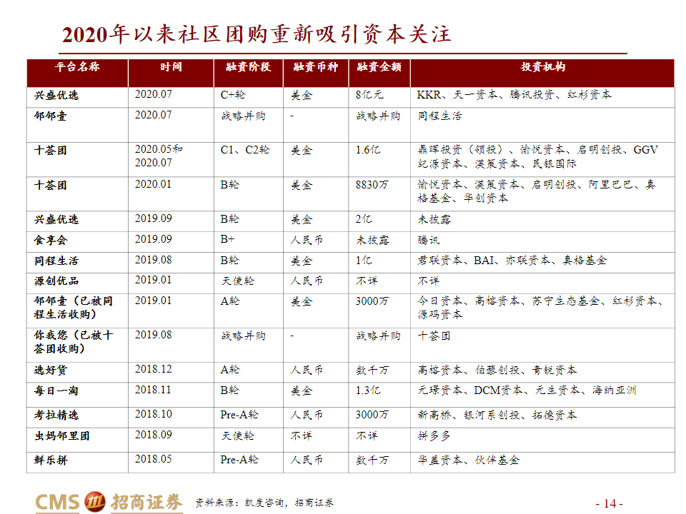Select investors cell starting with 愉悦资本、渶策资本

pos(537,191)
